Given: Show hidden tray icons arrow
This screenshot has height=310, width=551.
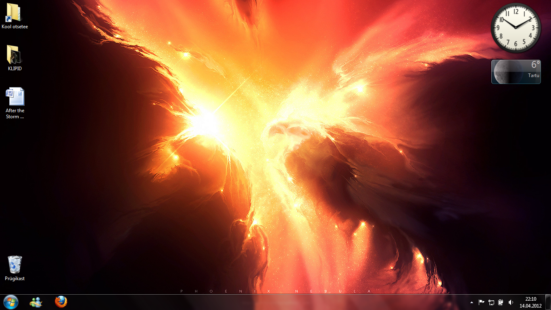Looking at the screenshot, I should (472, 302).
